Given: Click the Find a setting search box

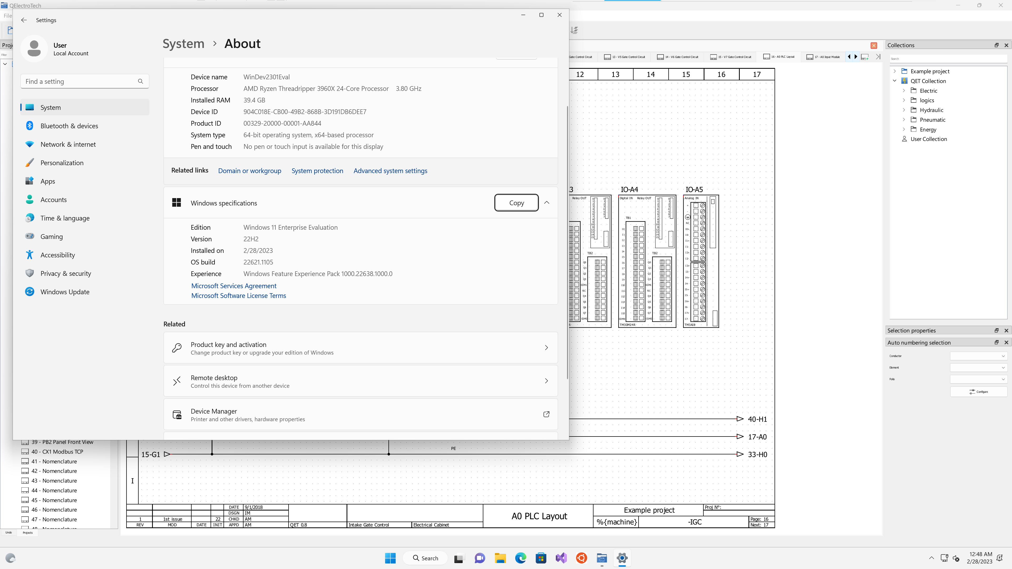Looking at the screenshot, I should 84,81.
